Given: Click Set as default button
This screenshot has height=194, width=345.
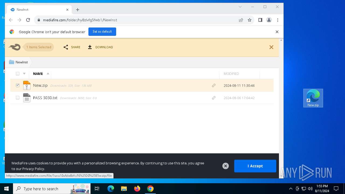Looking at the screenshot, I should [x=102, y=32].
